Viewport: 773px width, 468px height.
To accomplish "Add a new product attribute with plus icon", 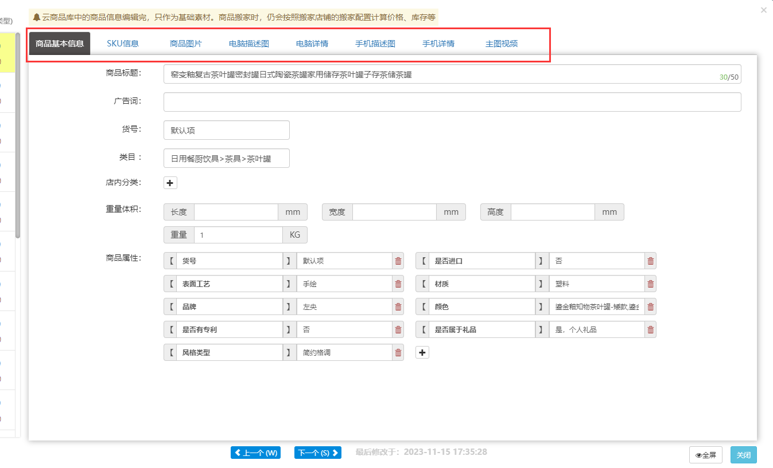I will [422, 353].
